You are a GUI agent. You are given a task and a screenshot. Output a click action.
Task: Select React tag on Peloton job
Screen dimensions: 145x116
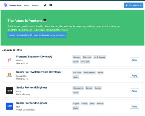[x=76, y=62]
